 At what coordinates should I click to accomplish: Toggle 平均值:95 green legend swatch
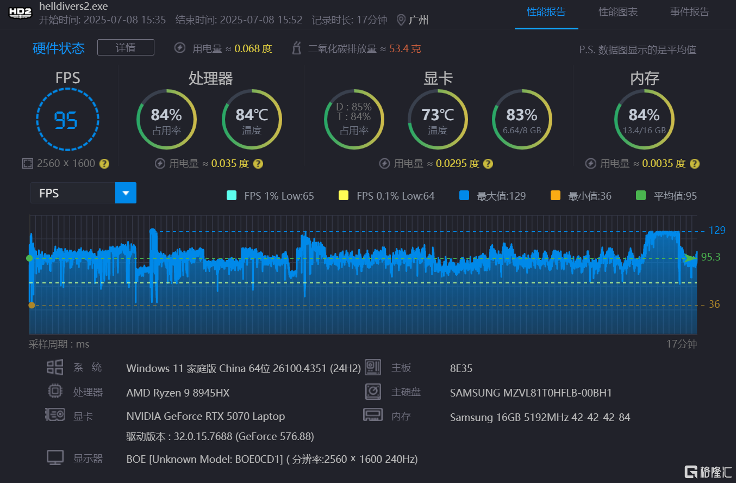tap(641, 196)
